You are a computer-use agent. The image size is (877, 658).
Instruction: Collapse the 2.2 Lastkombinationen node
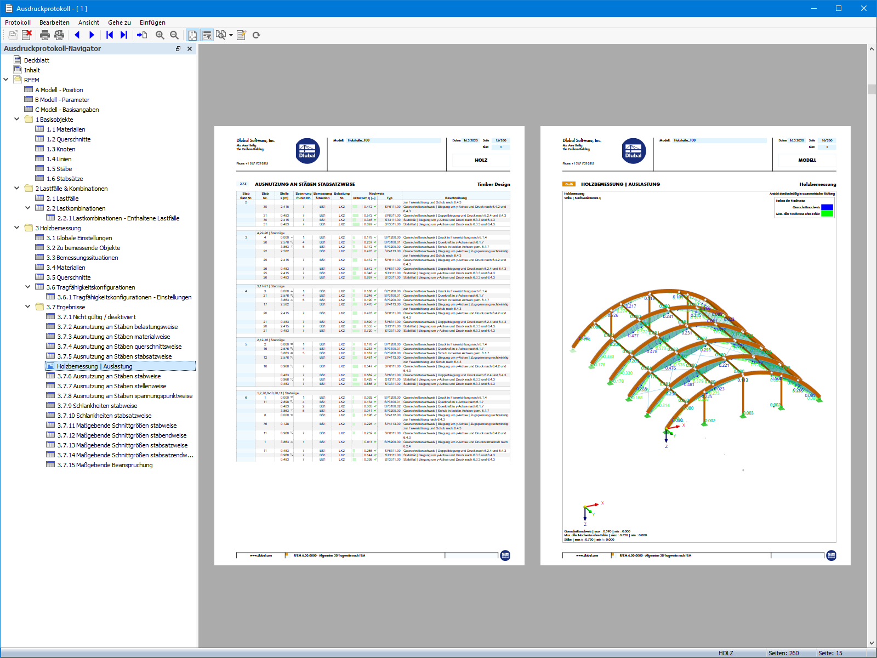[28, 208]
